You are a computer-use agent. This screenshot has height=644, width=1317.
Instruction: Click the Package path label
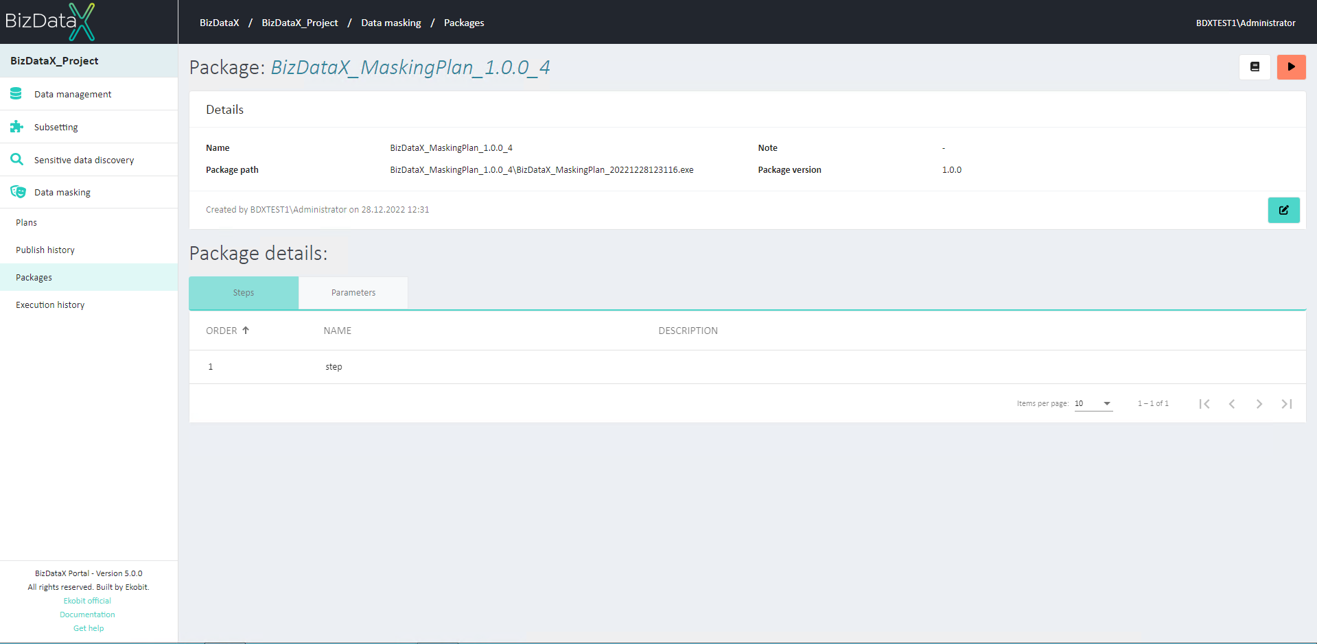[x=232, y=170]
